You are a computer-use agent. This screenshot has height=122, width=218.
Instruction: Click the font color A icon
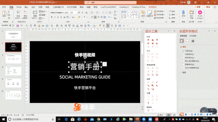click(x=84, y=17)
